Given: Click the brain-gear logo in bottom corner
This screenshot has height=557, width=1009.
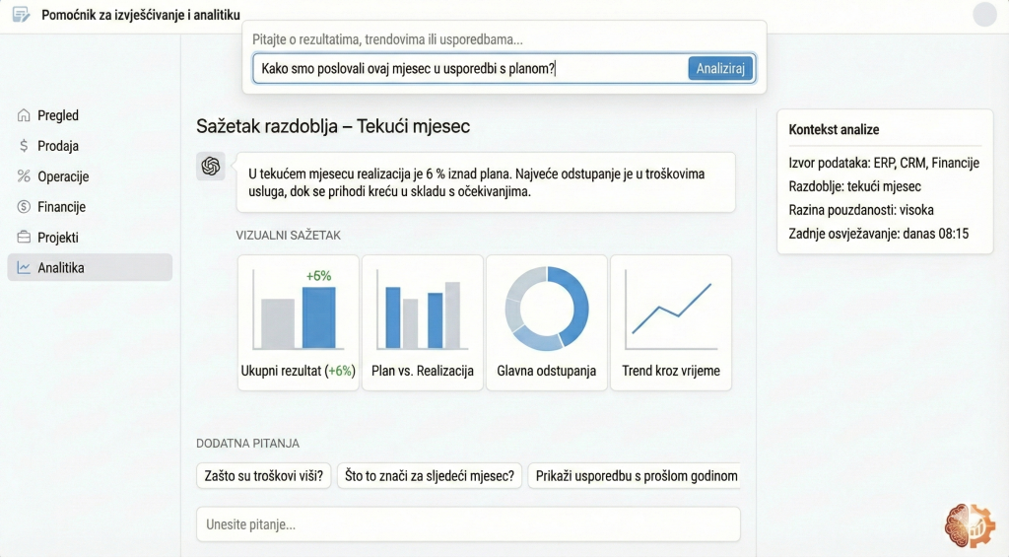Looking at the screenshot, I should tap(970, 525).
